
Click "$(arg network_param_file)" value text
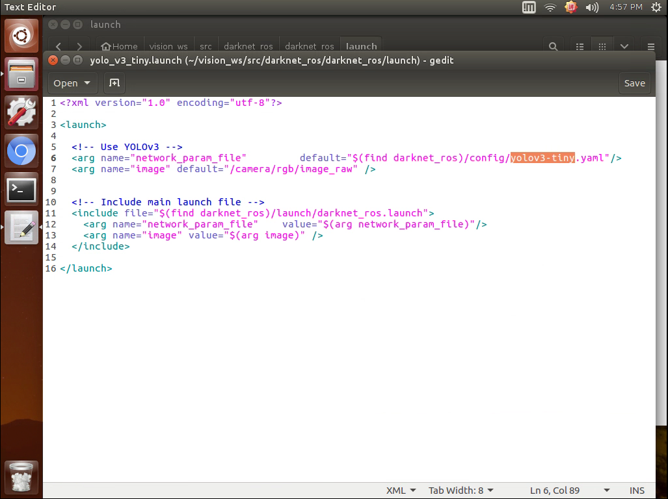(396, 224)
